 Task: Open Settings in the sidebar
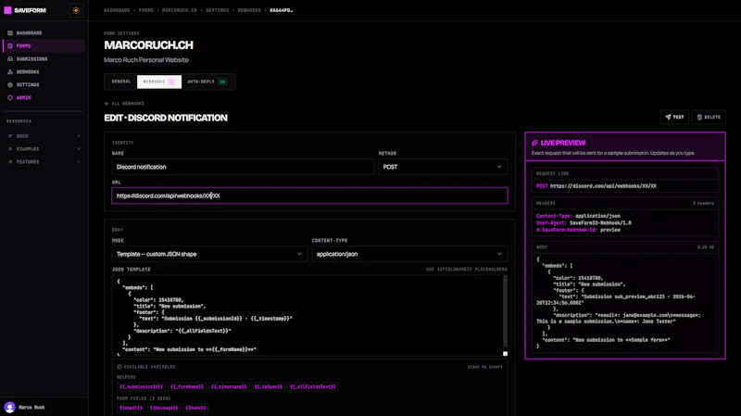[x=44, y=84]
